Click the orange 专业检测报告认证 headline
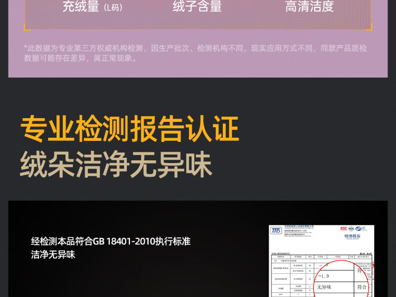The width and height of the screenshot is (396, 297). pyautogui.click(x=130, y=129)
